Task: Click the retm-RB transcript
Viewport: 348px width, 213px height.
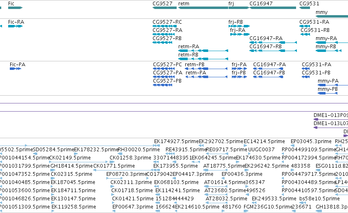Action: 203,59
